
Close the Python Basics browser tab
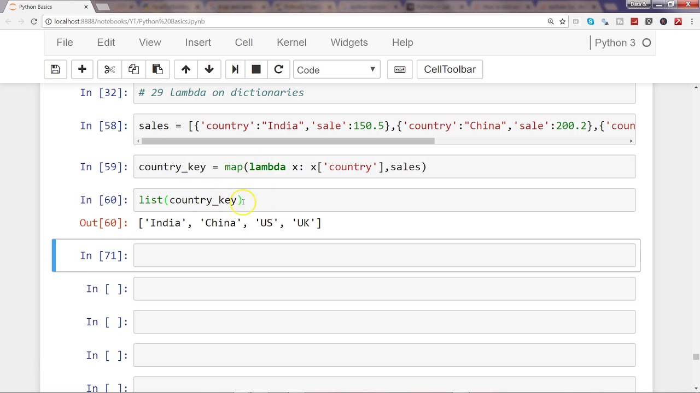pos(86,7)
